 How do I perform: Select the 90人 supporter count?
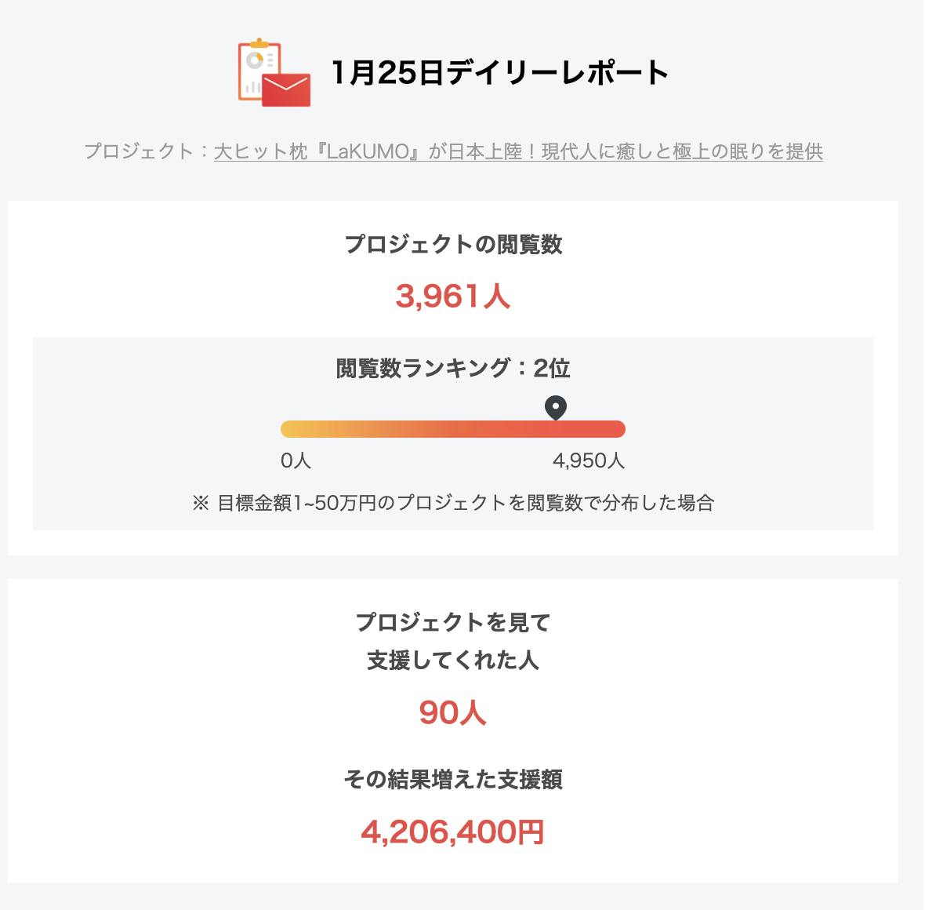click(x=453, y=712)
